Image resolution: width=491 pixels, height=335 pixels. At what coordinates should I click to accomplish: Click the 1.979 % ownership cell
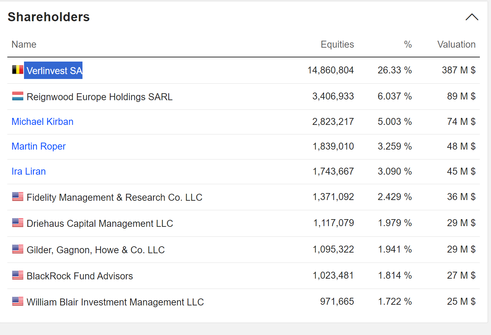[395, 223]
